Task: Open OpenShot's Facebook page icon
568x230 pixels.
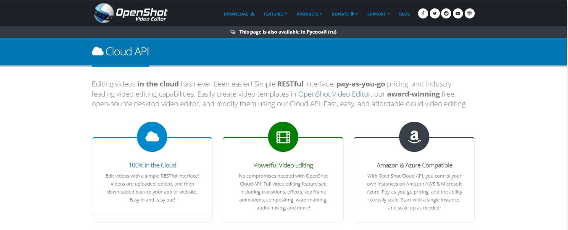Action: coord(423,14)
